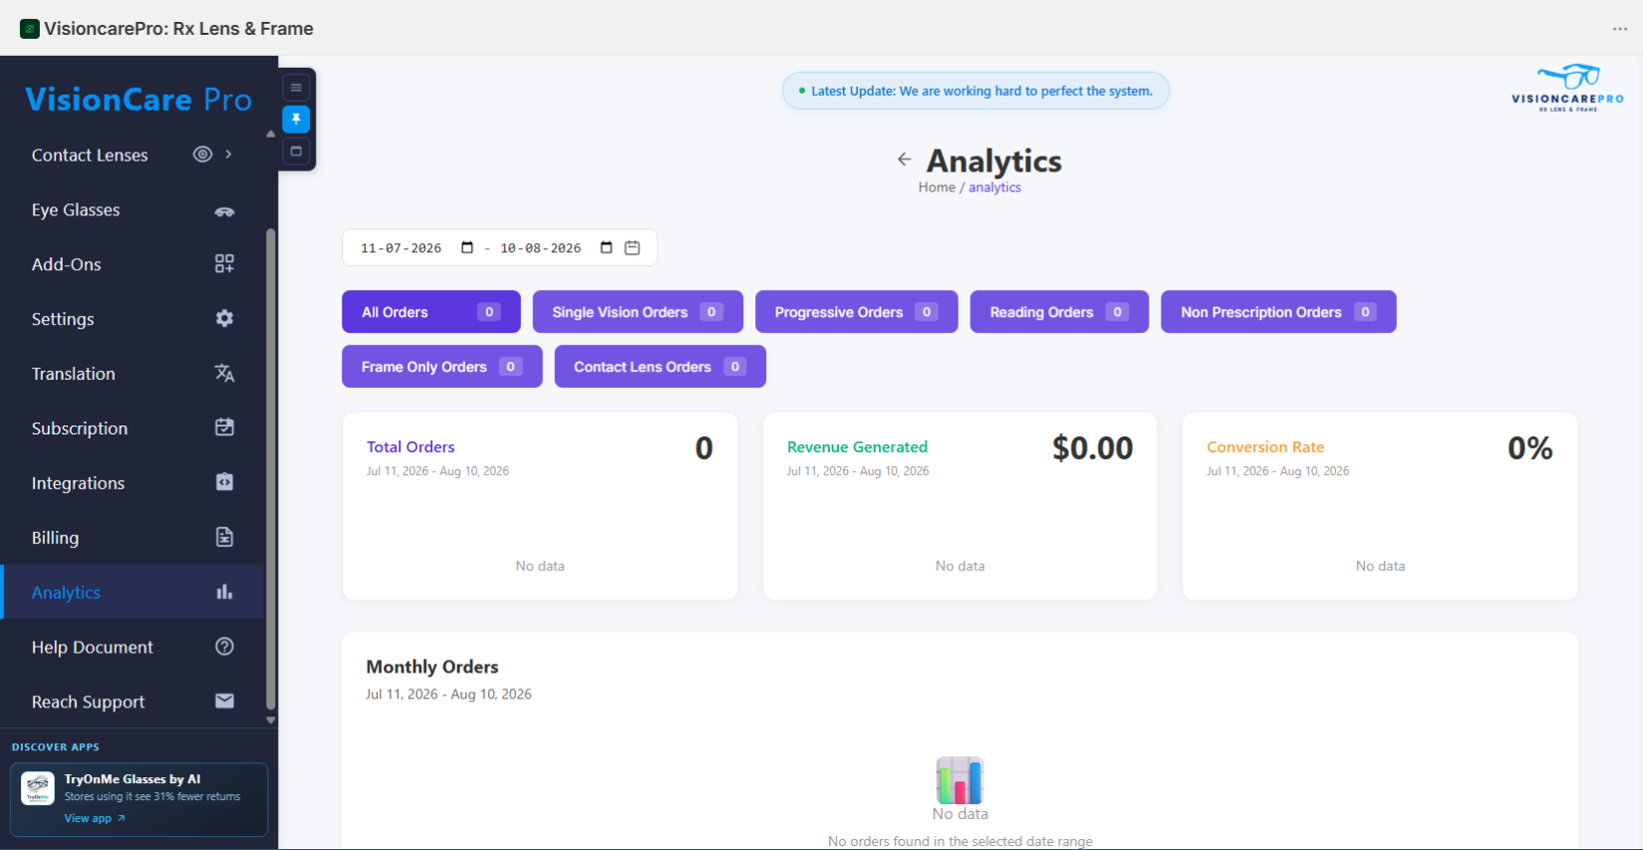The width and height of the screenshot is (1643, 850).
Task: Click the Conversion Rate card title
Action: click(x=1265, y=447)
